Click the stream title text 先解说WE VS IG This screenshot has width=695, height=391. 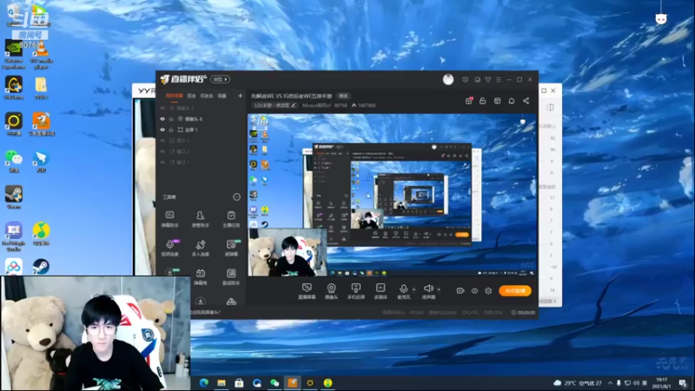(291, 96)
